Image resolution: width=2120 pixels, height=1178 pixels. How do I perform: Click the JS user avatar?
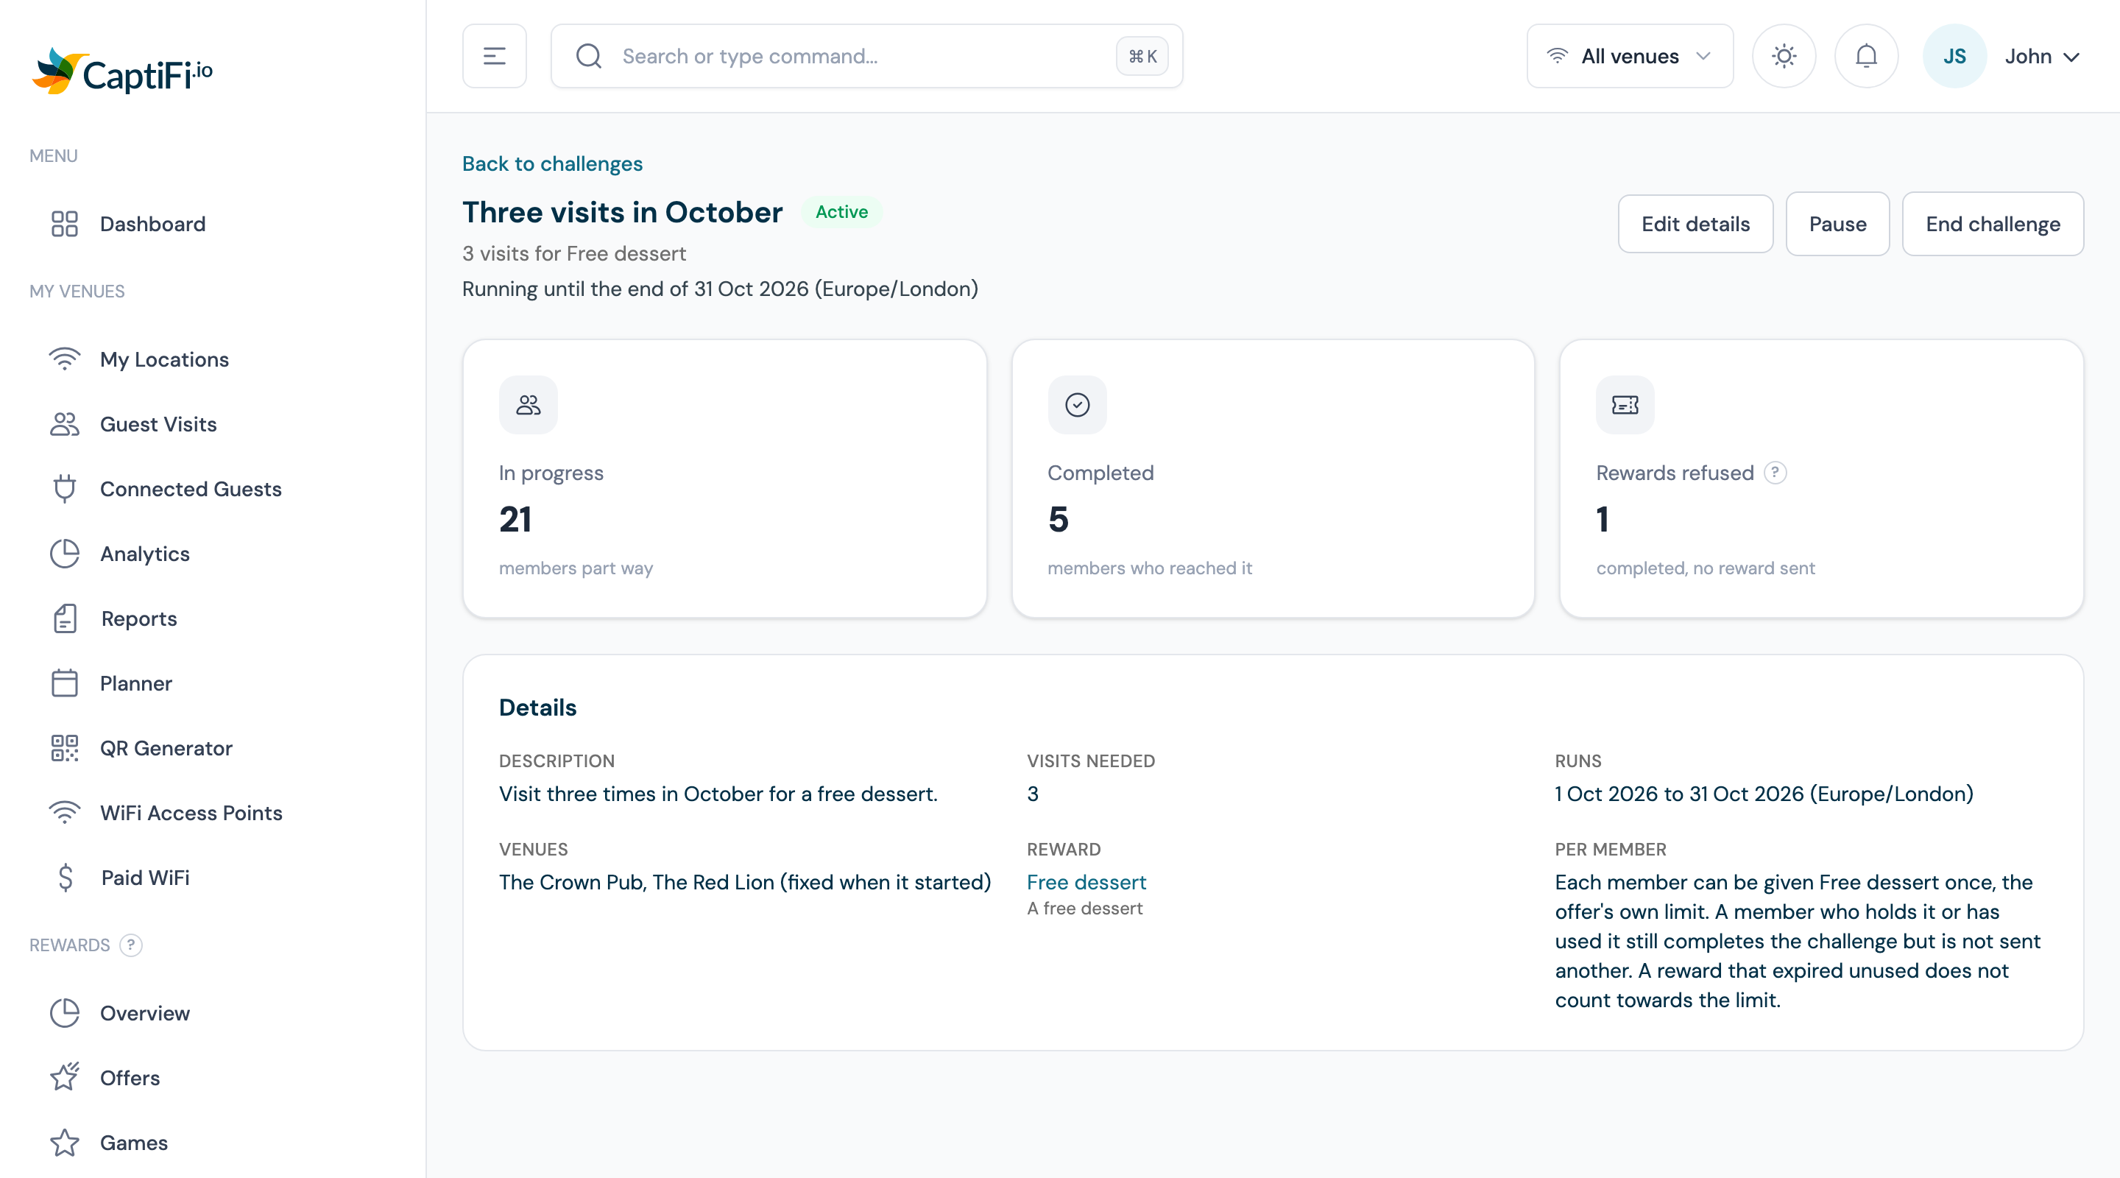[1954, 56]
